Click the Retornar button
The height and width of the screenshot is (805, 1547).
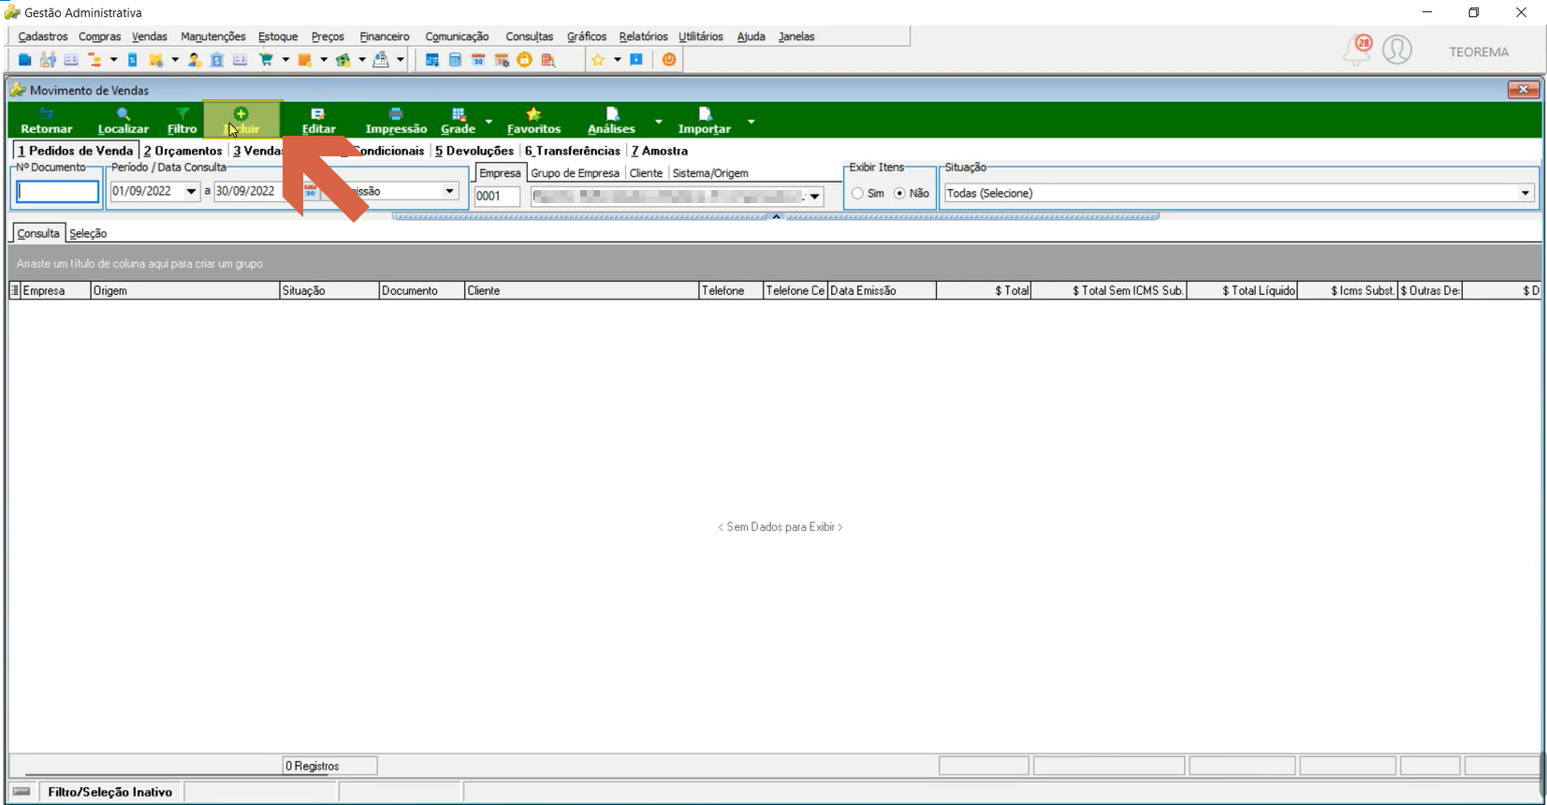[x=47, y=121]
